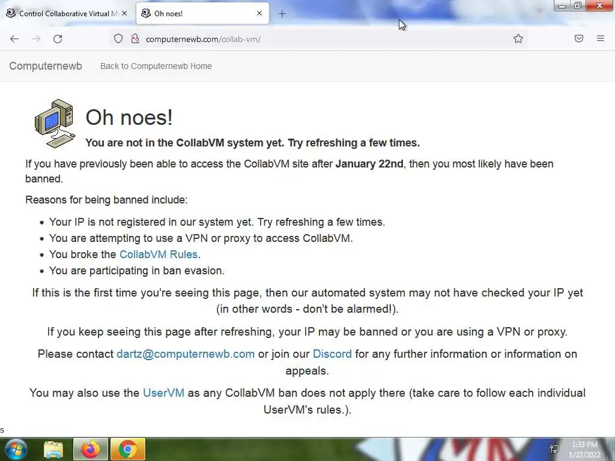Click the taskbar clock showing 1:33 PM
This screenshot has height=461, width=615.
click(584, 450)
